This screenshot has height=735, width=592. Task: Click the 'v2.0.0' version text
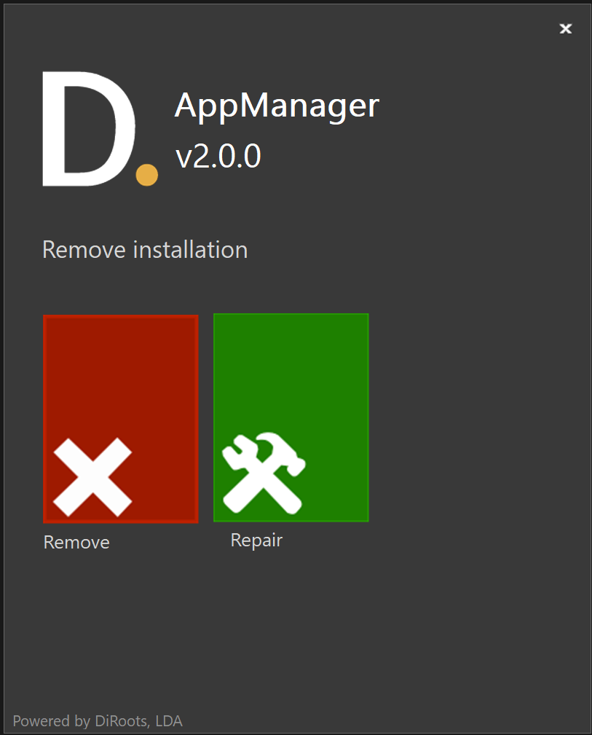click(x=218, y=156)
